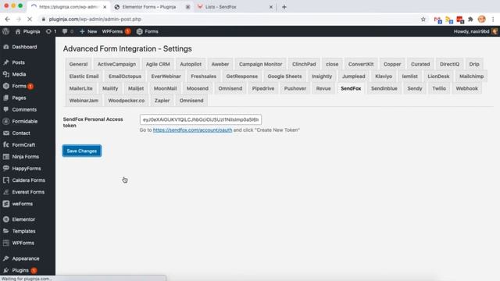Open Howdy user account menu
Image resolution: width=500 pixels, height=281 pixels.
pos(475,31)
